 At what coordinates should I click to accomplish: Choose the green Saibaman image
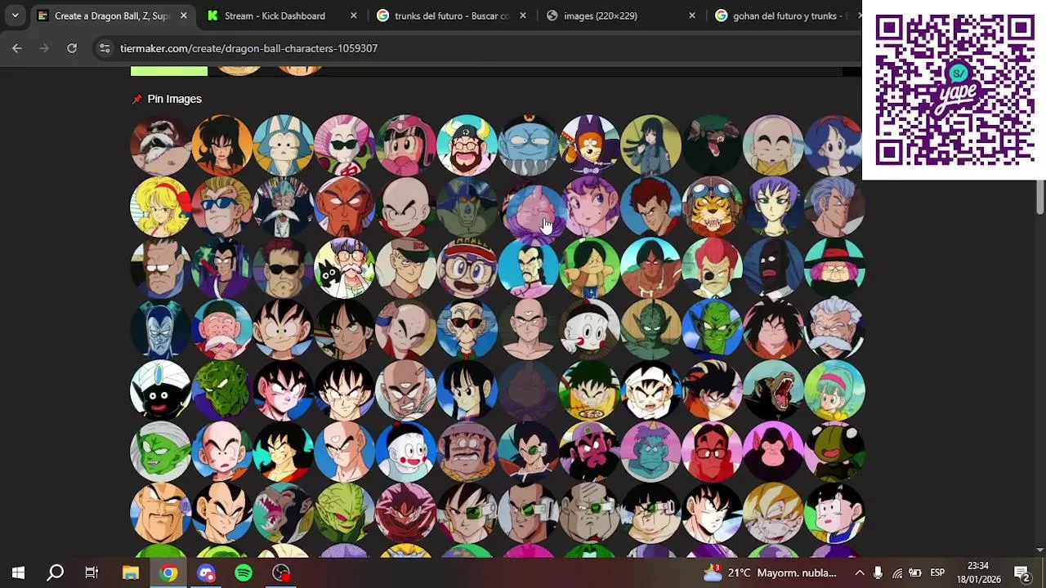[x=345, y=513]
